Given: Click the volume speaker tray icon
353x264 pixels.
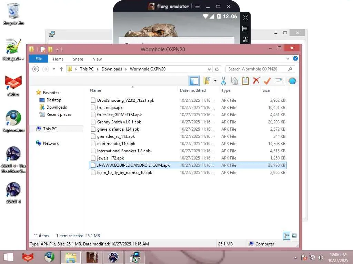Looking at the screenshot, I should point(321,257).
